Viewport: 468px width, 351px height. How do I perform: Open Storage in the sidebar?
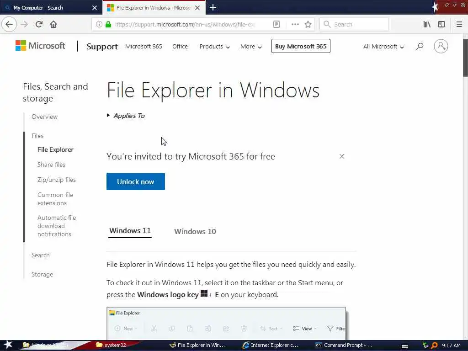(x=42, y=274)
